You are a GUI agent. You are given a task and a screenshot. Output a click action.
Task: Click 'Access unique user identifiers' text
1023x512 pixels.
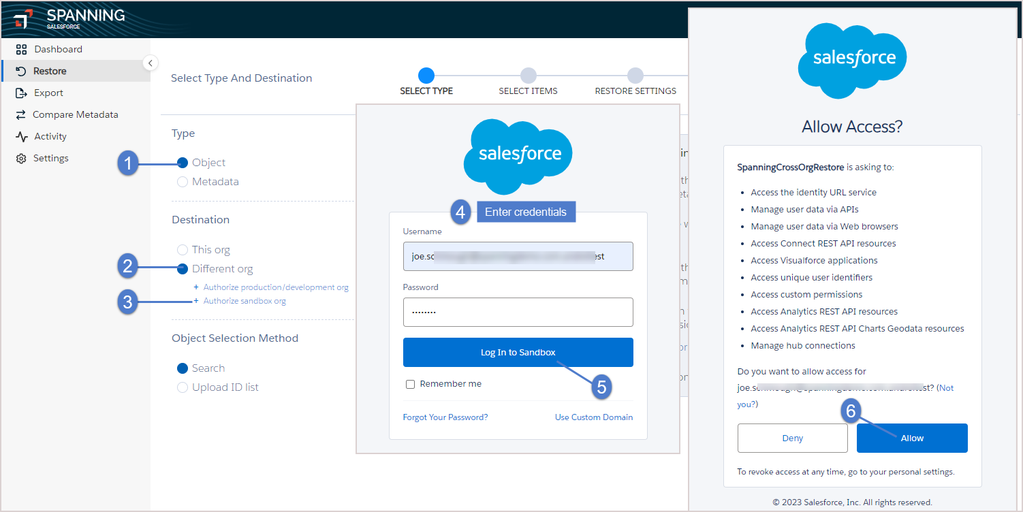[x=812, y=278]
